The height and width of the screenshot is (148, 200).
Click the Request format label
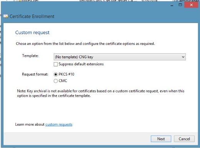35,74
